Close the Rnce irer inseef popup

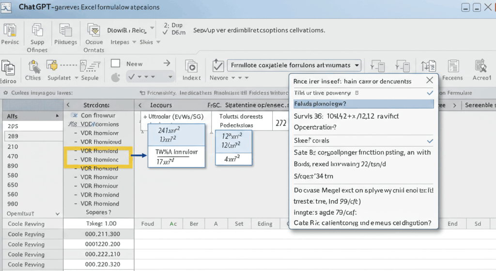tap(430, 80)
